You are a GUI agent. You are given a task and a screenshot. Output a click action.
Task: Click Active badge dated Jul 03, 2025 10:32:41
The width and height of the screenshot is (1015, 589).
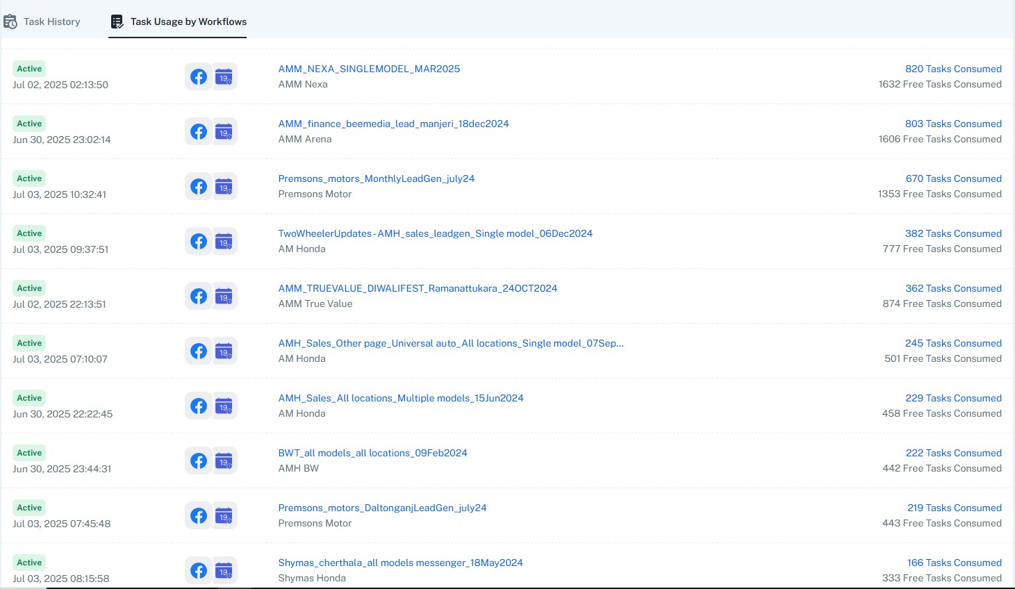click(x=29, y=179)
